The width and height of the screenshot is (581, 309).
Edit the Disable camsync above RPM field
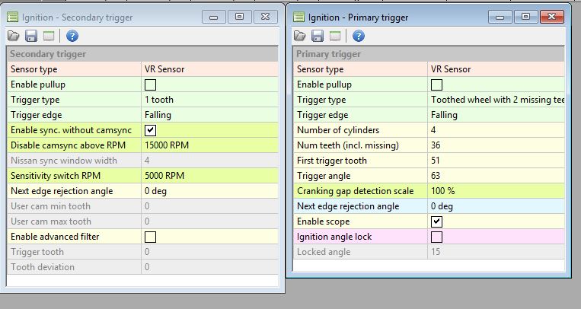(209, 145)
